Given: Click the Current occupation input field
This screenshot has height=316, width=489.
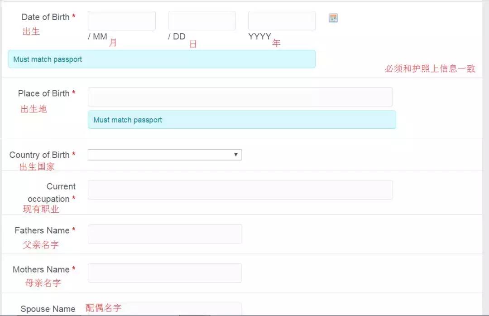Looking at the screenshot, I should pos(240,190).
